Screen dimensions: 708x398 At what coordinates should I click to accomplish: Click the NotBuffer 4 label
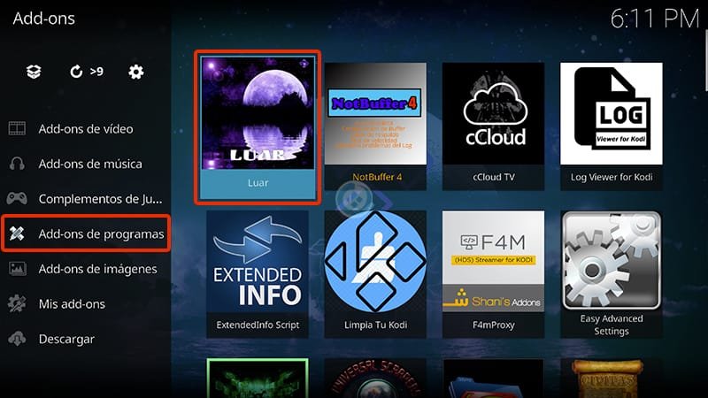pyautogui.click(x=377, y=177)
